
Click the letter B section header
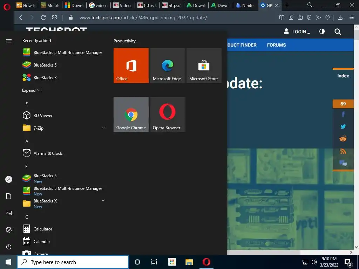click(26, 166)
